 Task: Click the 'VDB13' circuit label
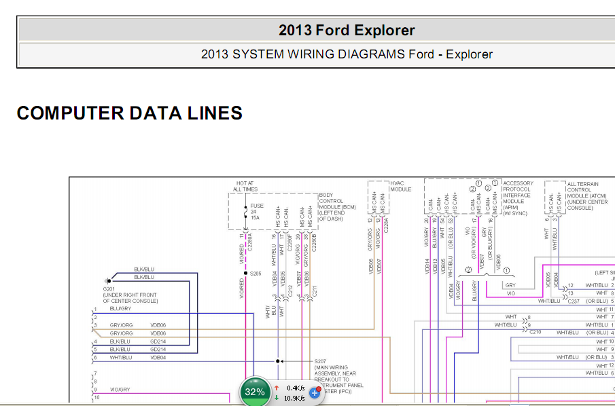pos(435,265)
